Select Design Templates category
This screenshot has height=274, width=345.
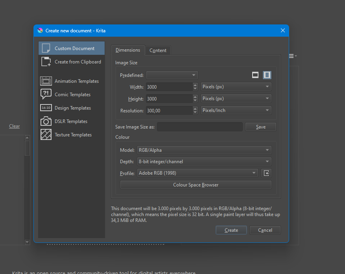point(72,108)
